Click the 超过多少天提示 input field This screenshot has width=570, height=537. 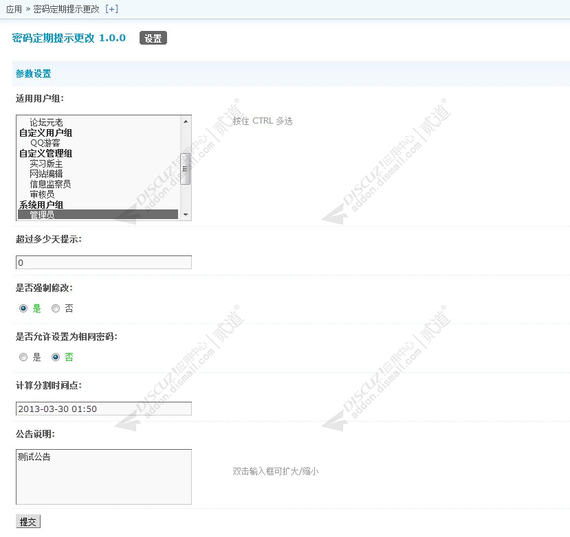tap(104, 262)
